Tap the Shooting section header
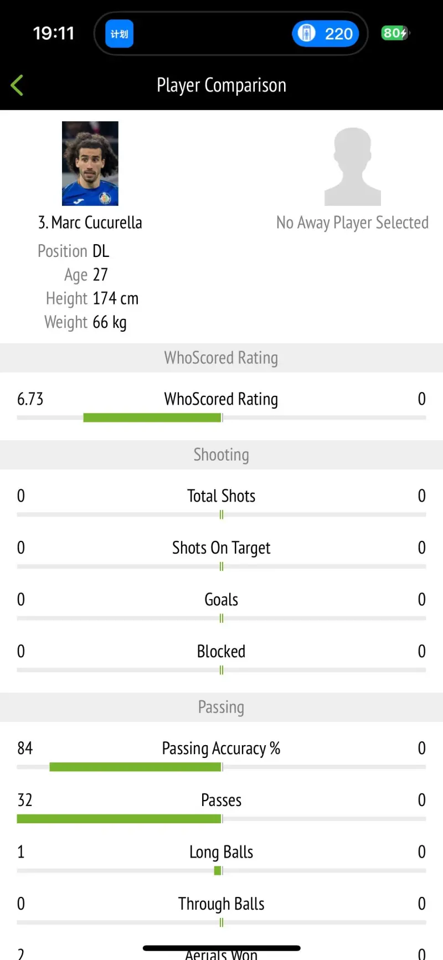 [x=221, y=455]
